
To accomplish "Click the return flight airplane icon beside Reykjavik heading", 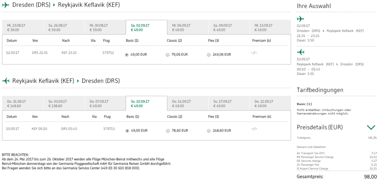I will [6, 81].
